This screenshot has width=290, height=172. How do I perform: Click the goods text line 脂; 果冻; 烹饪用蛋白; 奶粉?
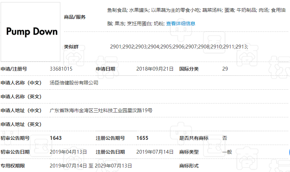pyautogui.click(x=136, y=24)
